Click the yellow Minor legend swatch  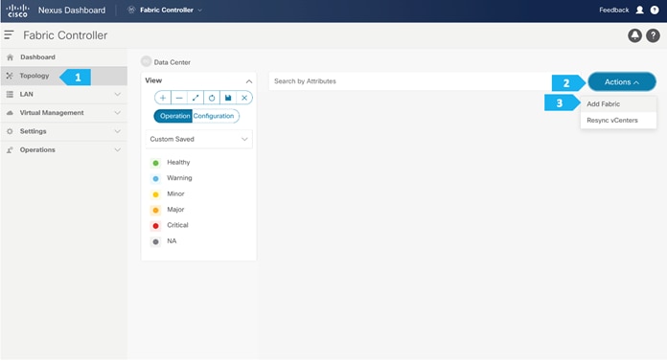155,194
